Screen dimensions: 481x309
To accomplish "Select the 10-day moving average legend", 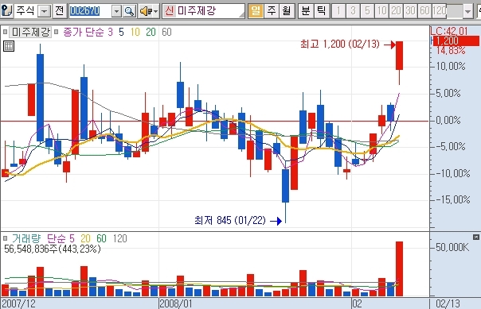I will (135, 32).
